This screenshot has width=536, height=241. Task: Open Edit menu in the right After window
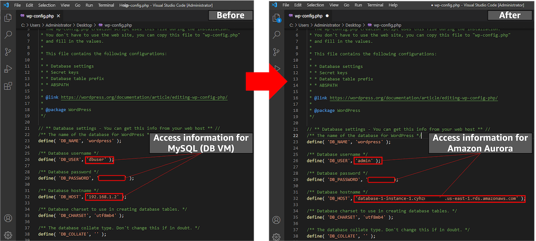[298, 5]
